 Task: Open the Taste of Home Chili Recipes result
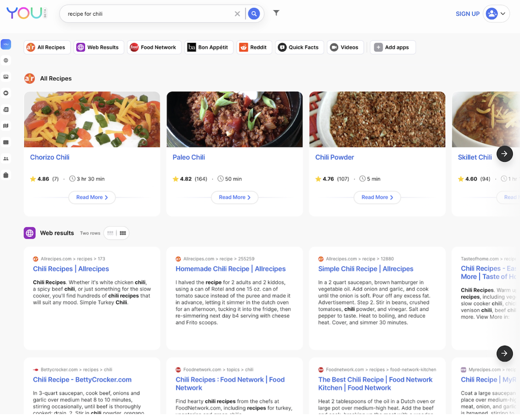pos(488,272)
